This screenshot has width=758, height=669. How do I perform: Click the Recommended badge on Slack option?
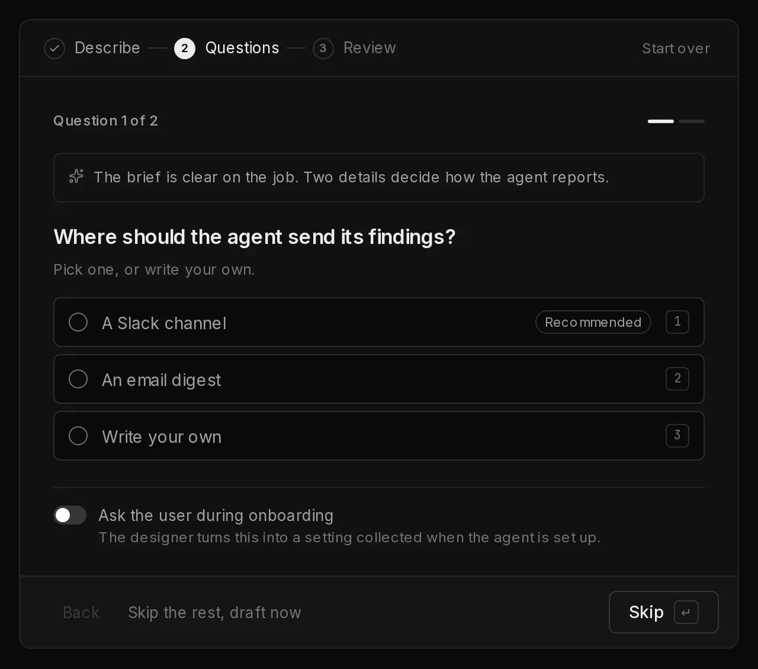(593, 322)
